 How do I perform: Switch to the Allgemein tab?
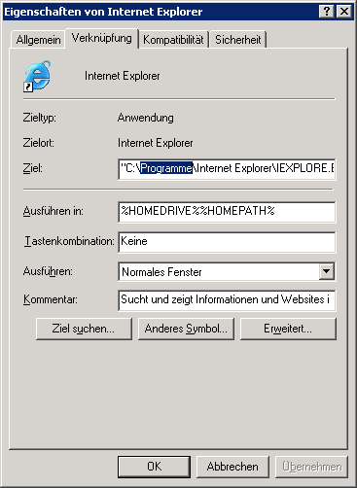coord(38,40)
